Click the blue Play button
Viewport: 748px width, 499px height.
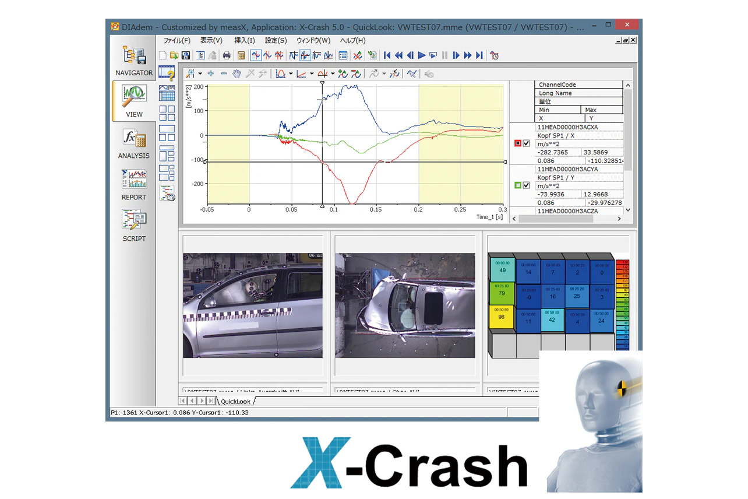click(422, 55)
